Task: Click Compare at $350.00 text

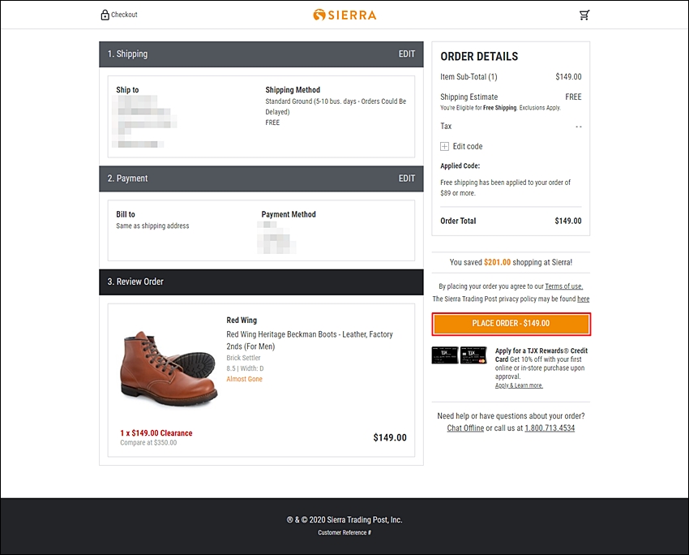Action: click(148, 443)
